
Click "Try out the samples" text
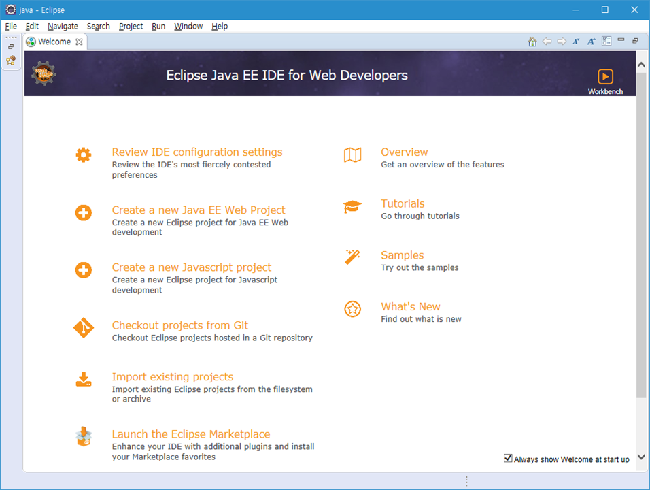click(420, 267)
